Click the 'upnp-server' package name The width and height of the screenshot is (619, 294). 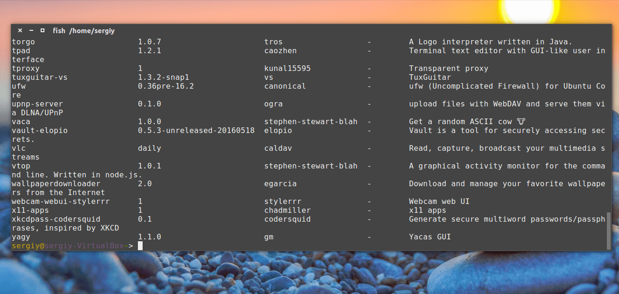pyautogui.click(x=37, y=104)
